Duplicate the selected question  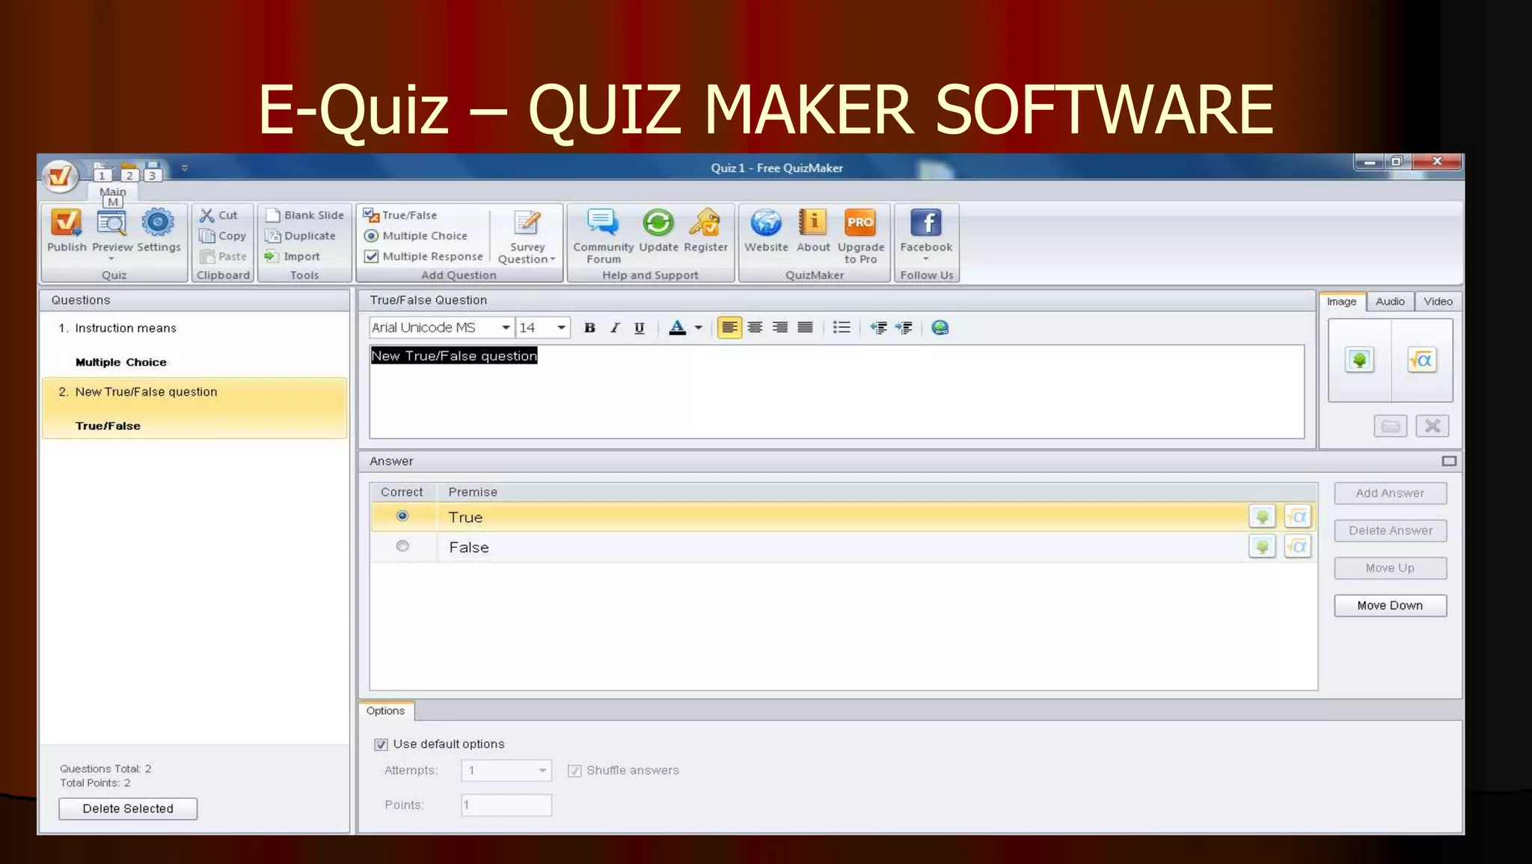[300, 236]
